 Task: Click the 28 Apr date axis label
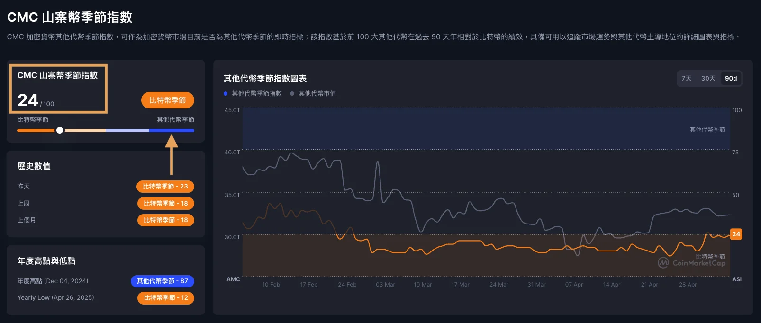coord(688,285)
